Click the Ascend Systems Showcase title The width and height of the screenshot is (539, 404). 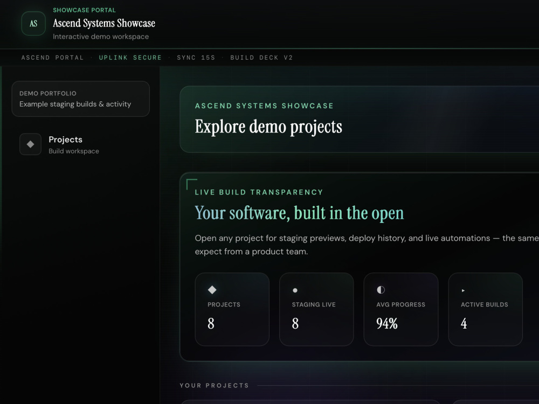click(x=104, y=23)
